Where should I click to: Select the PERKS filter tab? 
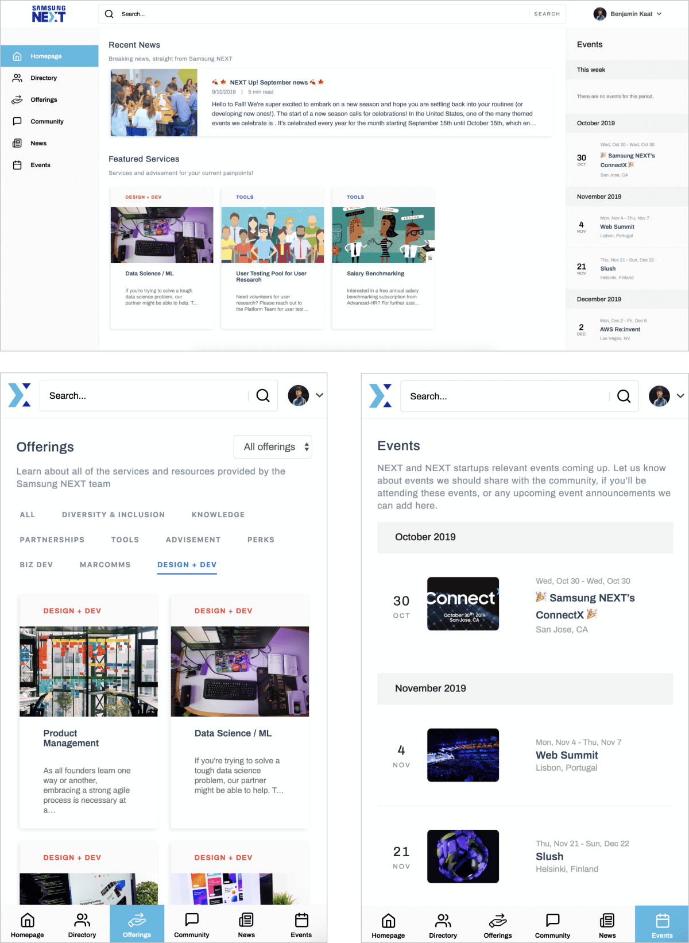point(261,540)
